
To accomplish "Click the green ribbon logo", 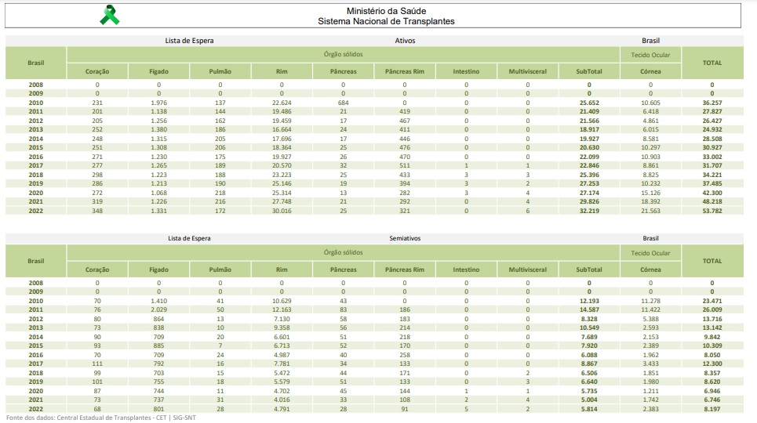I will 110,16.
